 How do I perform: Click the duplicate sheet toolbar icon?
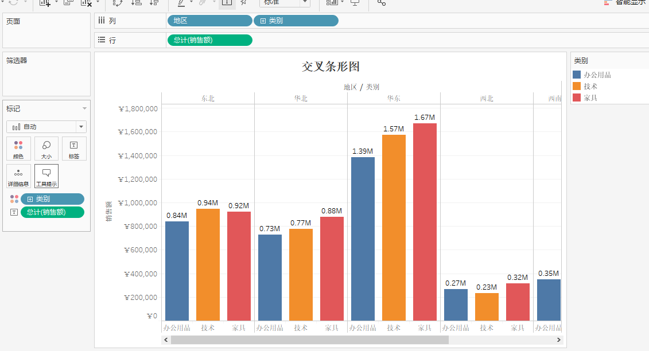coord(69,2)
